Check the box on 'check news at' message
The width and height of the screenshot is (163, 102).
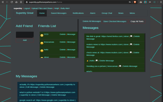click(131, 52)
